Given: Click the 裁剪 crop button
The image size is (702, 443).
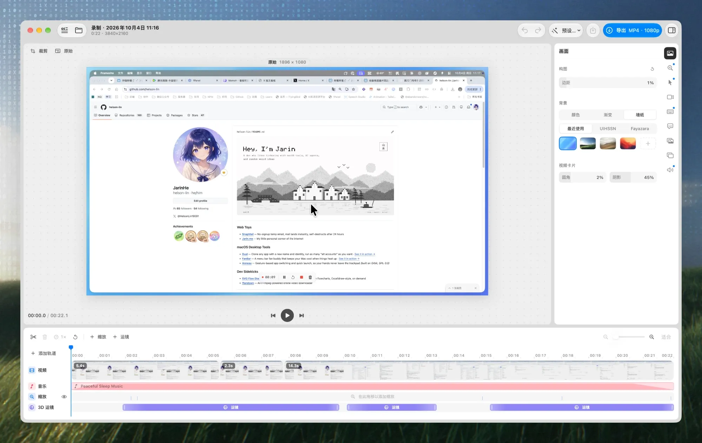Looking at the screenshot, I should point(39,51).
